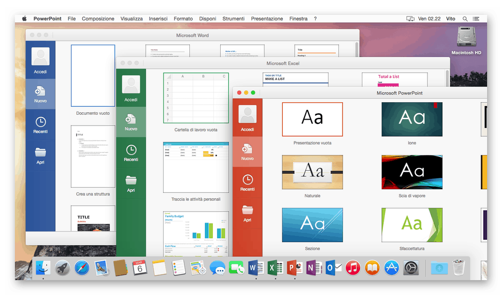Select the Ione theme thumbnail
Image resolution: width=502 pixels, height=295 pixels.
tap(412, 119)
